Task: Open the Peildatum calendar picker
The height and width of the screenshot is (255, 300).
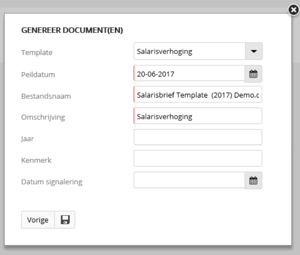Action: (253, 74)
